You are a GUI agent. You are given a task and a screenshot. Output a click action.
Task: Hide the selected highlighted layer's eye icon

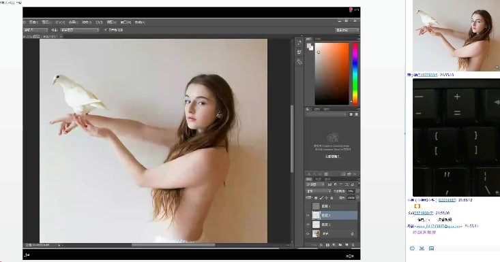308,215
